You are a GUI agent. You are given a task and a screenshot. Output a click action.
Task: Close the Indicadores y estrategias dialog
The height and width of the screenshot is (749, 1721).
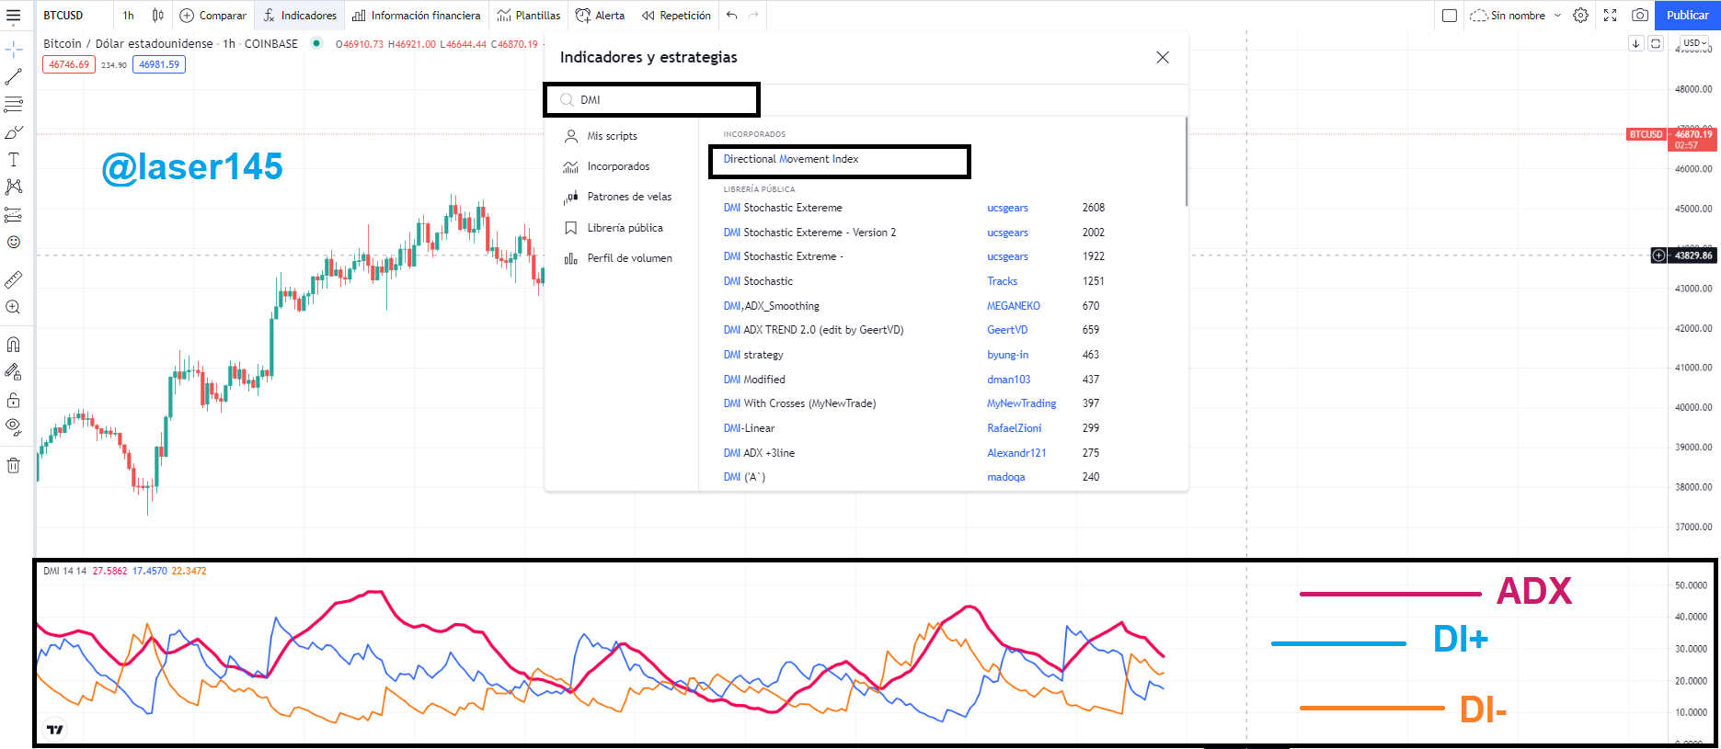click(x=1163, y=57)
